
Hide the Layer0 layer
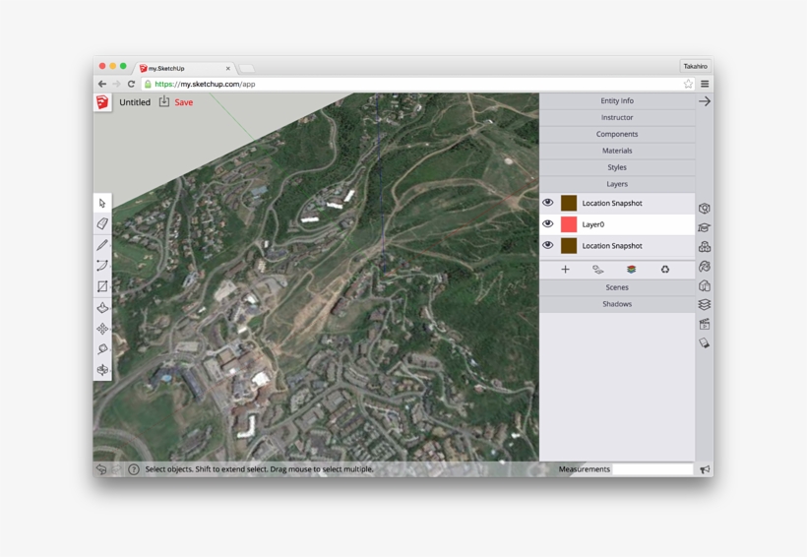point(547,224)
